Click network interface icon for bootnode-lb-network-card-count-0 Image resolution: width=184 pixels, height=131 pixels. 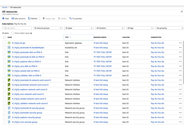[9, 80]
